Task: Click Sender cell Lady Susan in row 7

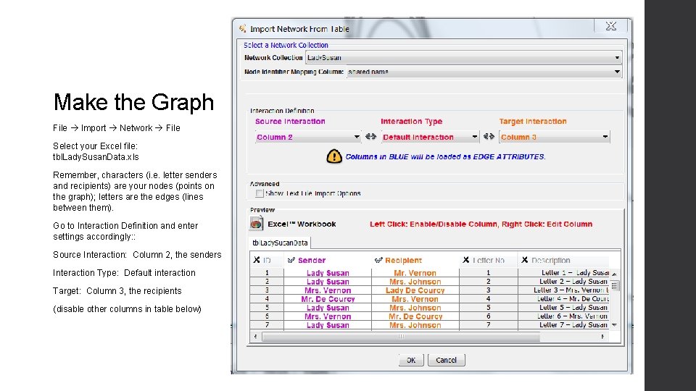Action: pos(328,325)
